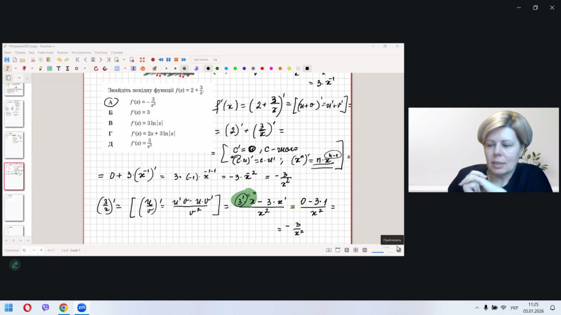Activate the Text tool
The height and width of the screenshot is (315, 561).
click(x=59, y=68)
